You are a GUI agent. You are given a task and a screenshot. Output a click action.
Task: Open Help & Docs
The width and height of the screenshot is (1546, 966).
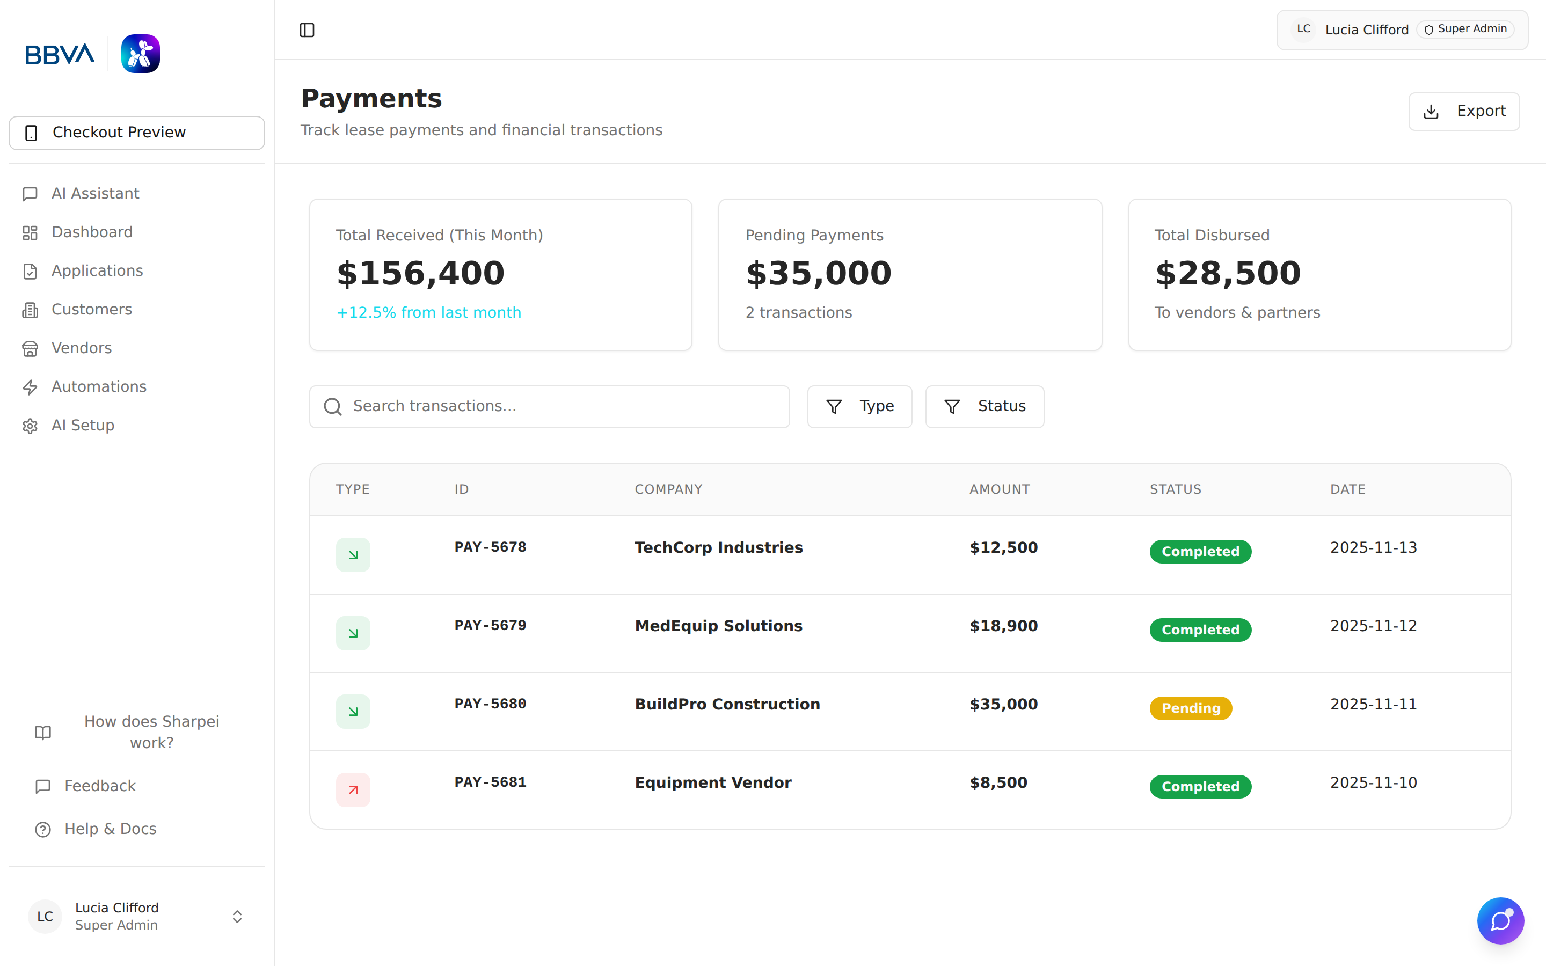click(x=110, y=829)
